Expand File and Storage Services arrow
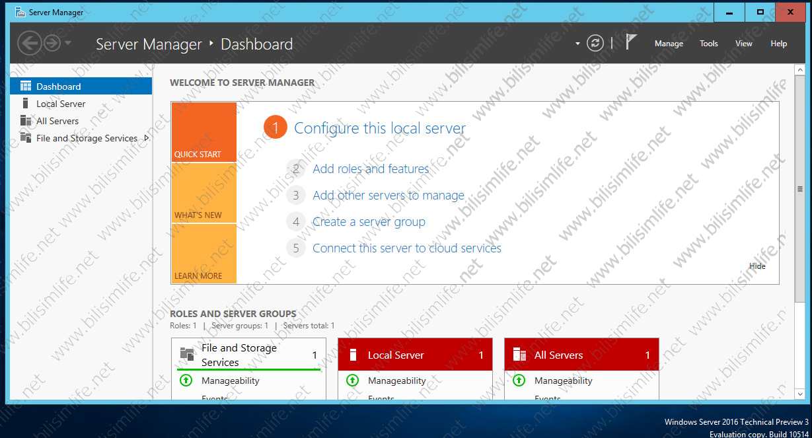 [146, 137]
